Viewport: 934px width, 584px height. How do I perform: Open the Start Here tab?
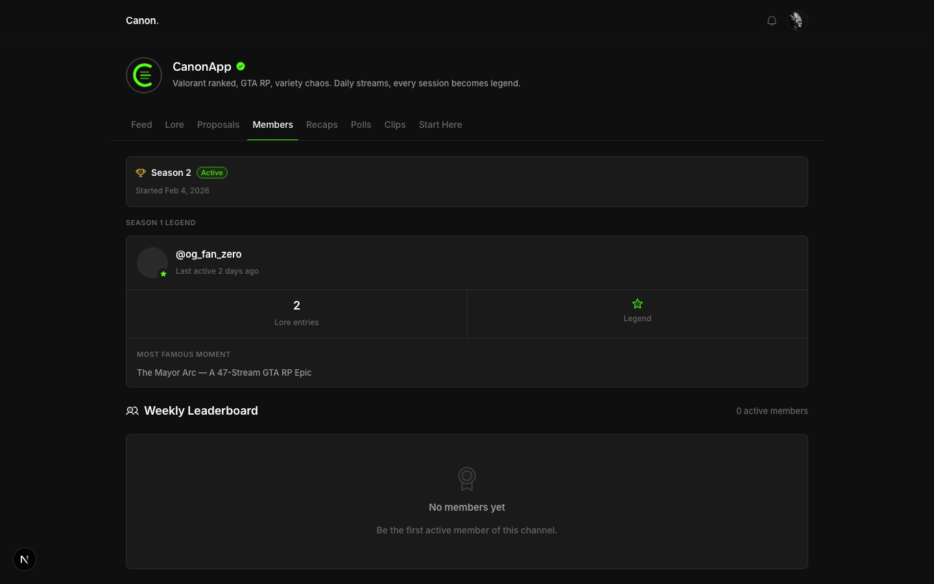click(x=440, y=125)
